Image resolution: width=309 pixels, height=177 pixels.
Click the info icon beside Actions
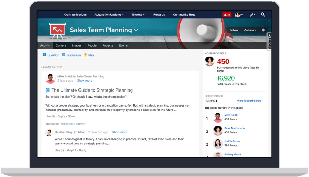(263, 30)
